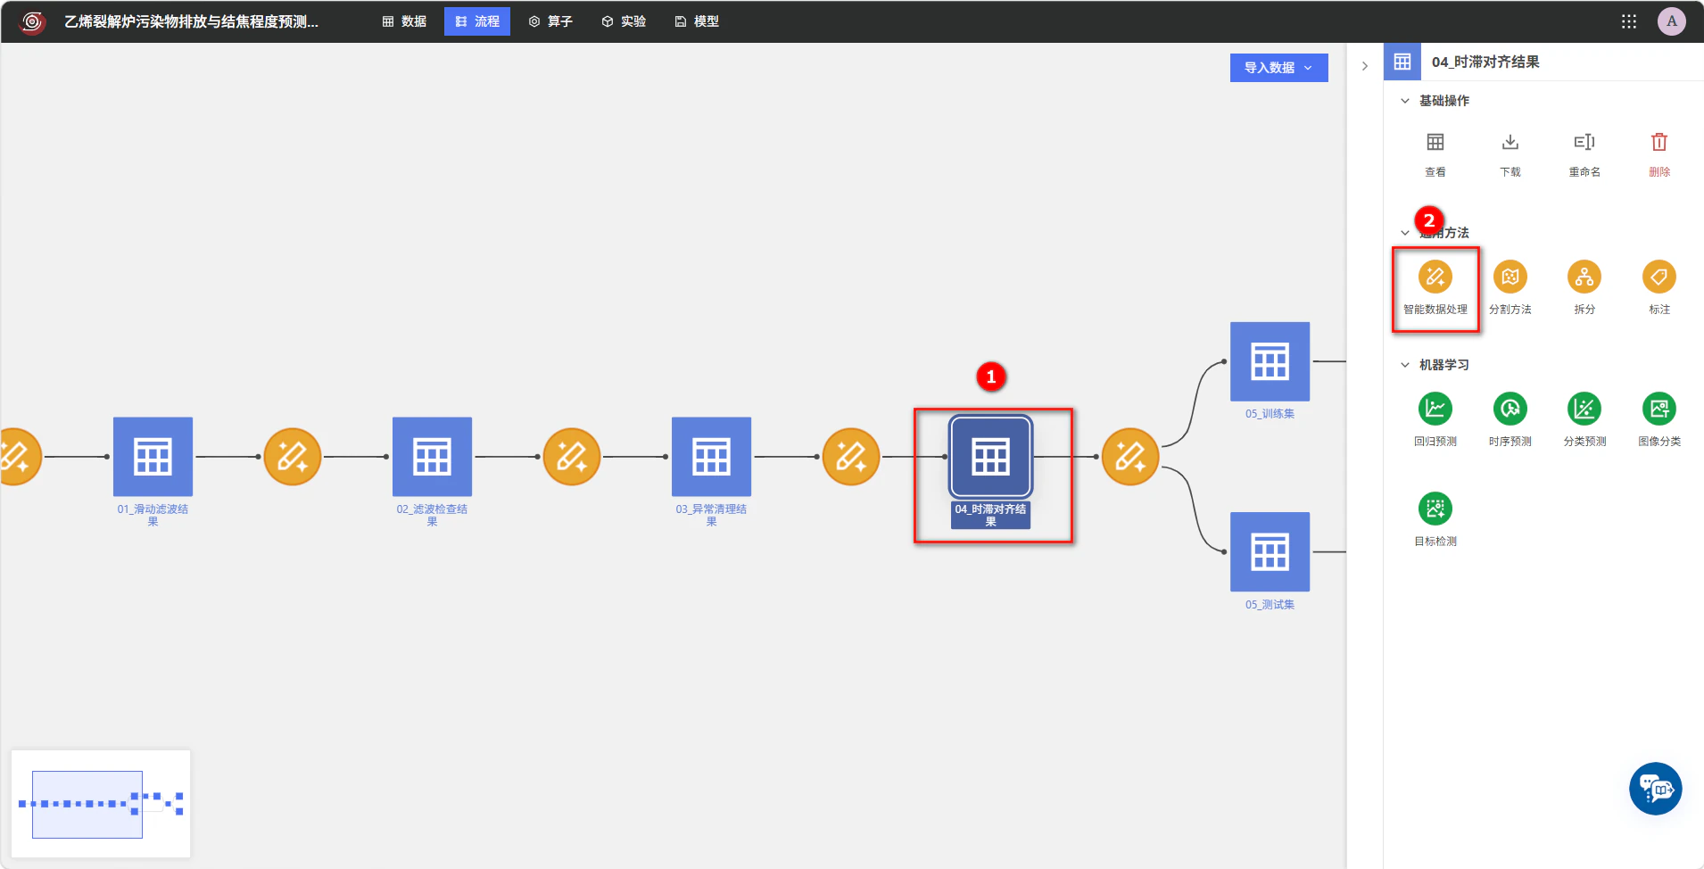Viewport: 1704px width, 869px height.
Task: Switch to the 实验 tab
Action: coord(624,21)
